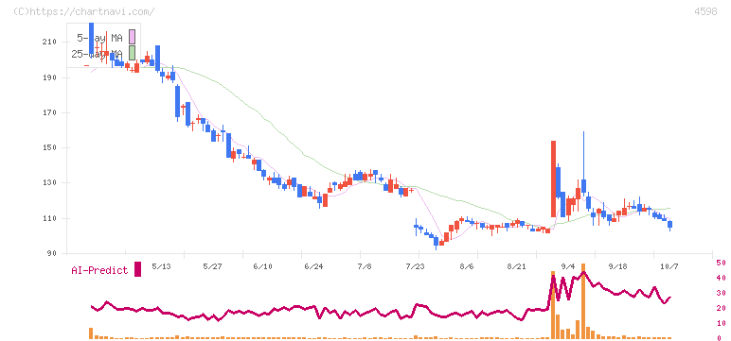Image resolution: width=731 pixels, height=341 pixels.
Task: Click the 25-day MA green legend swatch
Action: pos(132,53)
